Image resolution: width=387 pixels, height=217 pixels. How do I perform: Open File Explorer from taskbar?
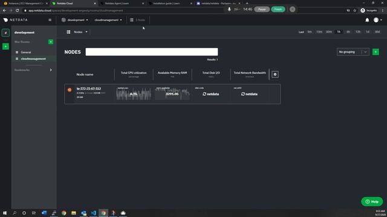coord(74,213)
